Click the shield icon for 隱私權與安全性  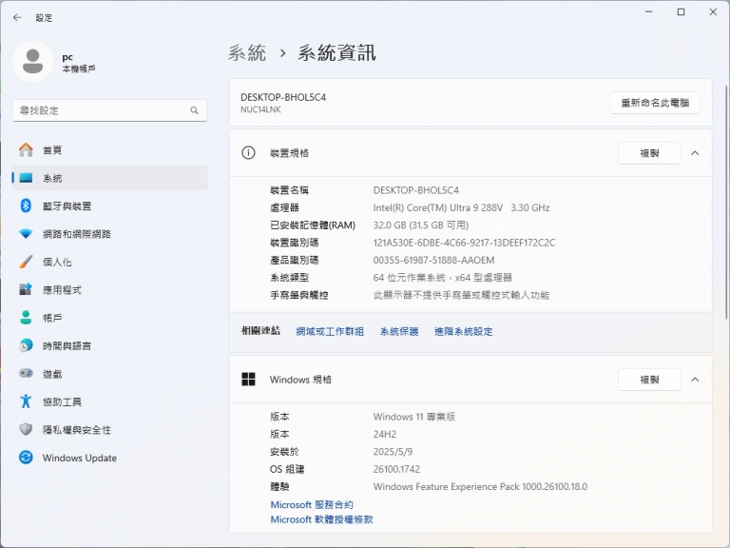pos(26,429)
